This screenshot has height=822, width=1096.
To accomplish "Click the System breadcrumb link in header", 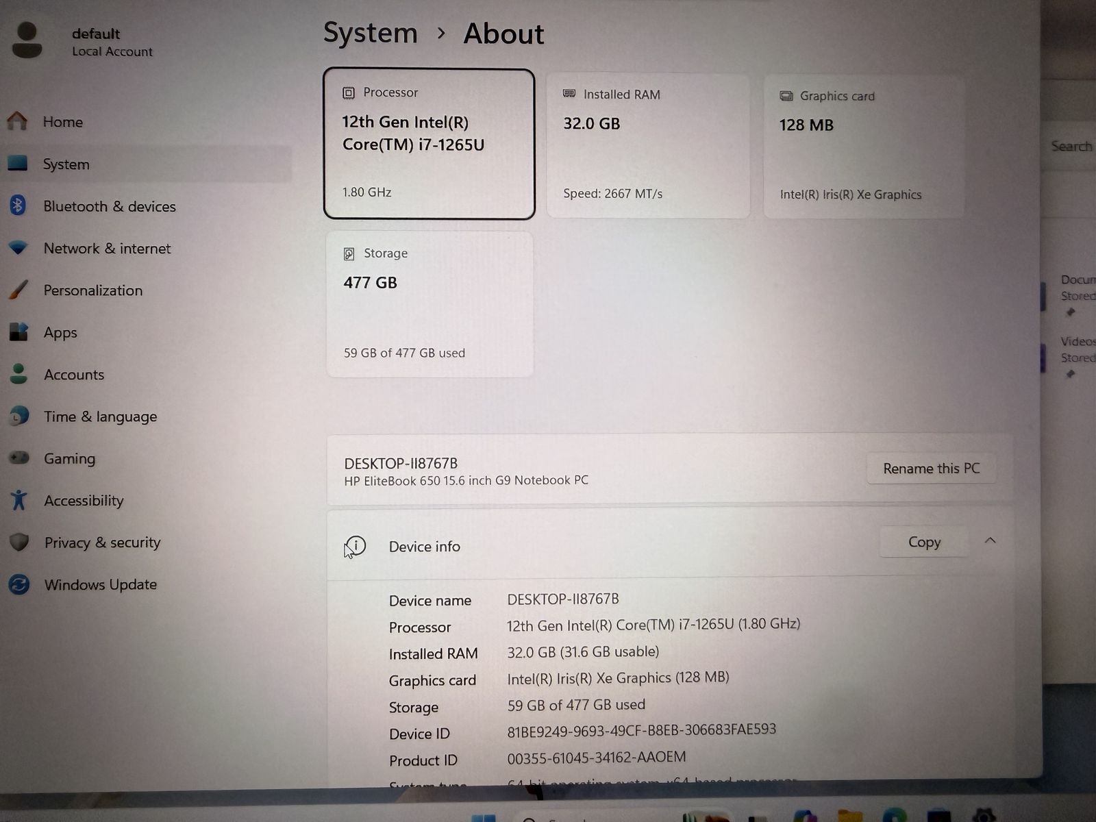I will click(x=370, y=33).
